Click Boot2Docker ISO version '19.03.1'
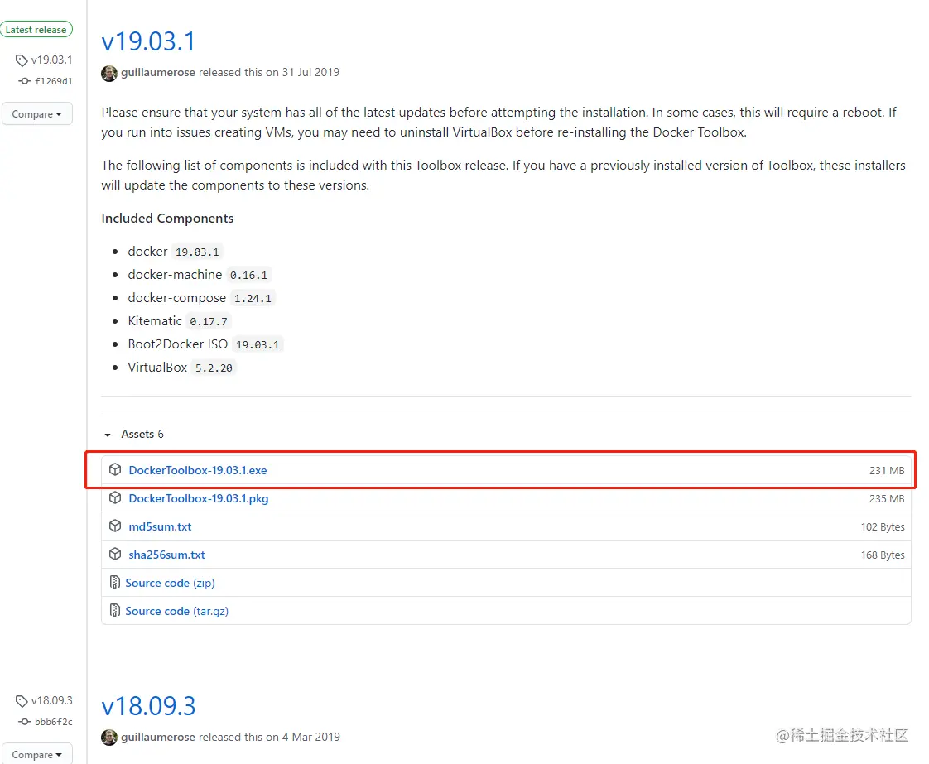This screenshot has height=764, width=929. point(258,344)
